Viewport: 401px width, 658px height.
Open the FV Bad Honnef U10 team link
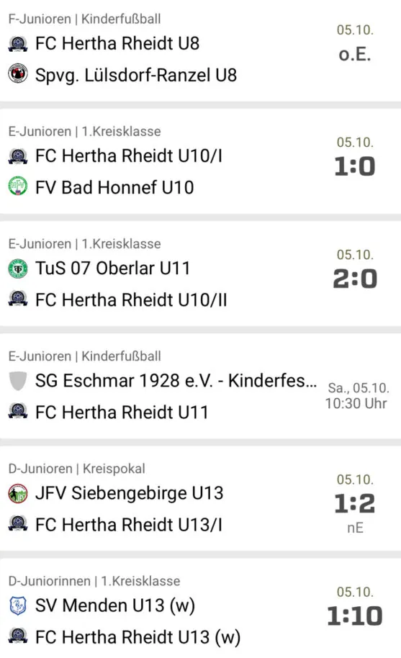pos(114,187)
